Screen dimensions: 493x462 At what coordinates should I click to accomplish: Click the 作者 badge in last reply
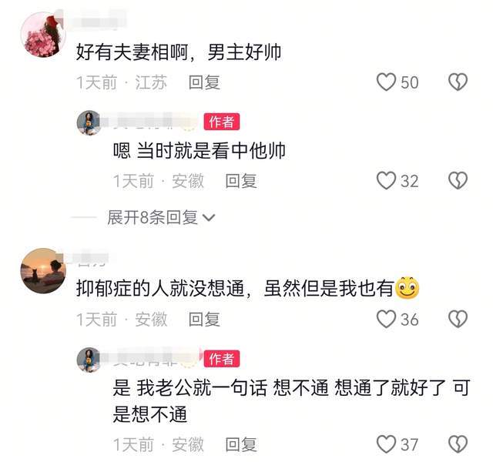coord(222,359)
